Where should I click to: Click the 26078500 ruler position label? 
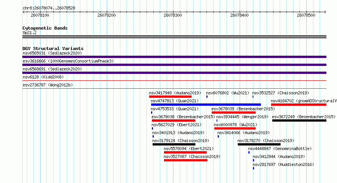pyautogui.click(x=306, y=15)
